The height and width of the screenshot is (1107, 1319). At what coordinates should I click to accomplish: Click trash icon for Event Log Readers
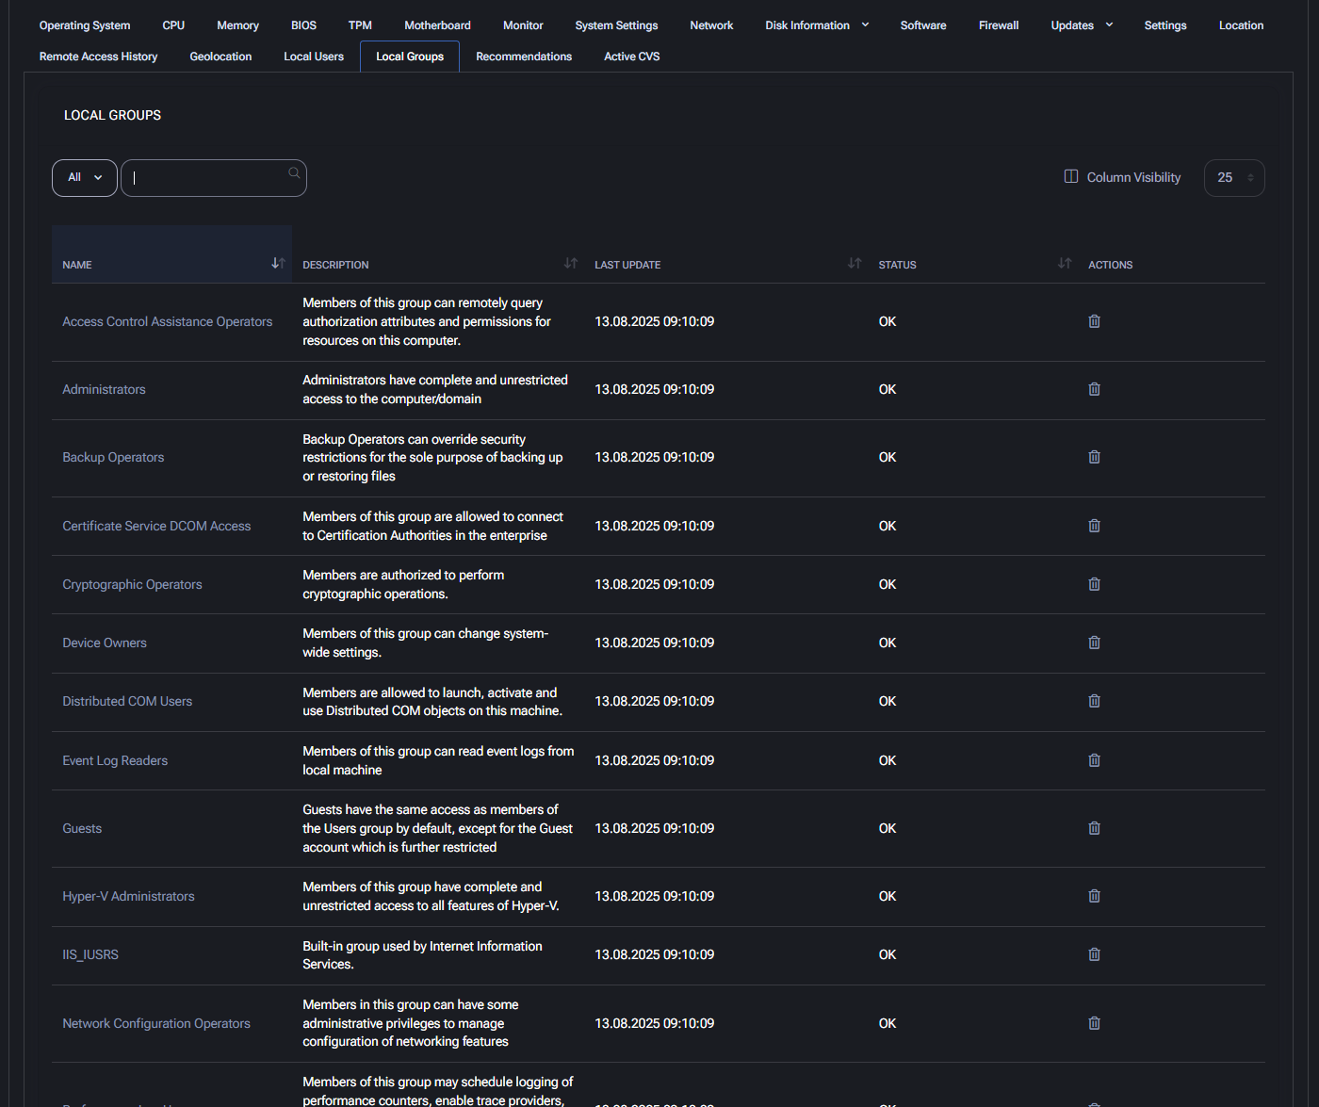coord(1094,760)
